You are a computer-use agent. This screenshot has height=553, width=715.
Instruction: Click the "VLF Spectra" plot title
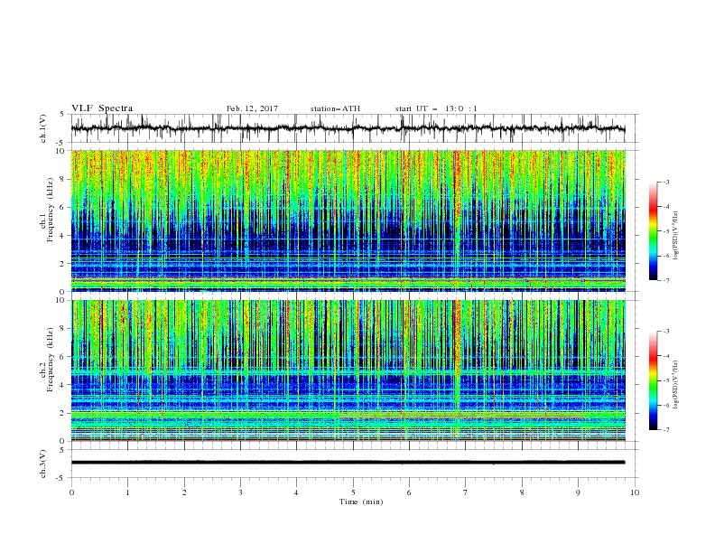point(102,108)
